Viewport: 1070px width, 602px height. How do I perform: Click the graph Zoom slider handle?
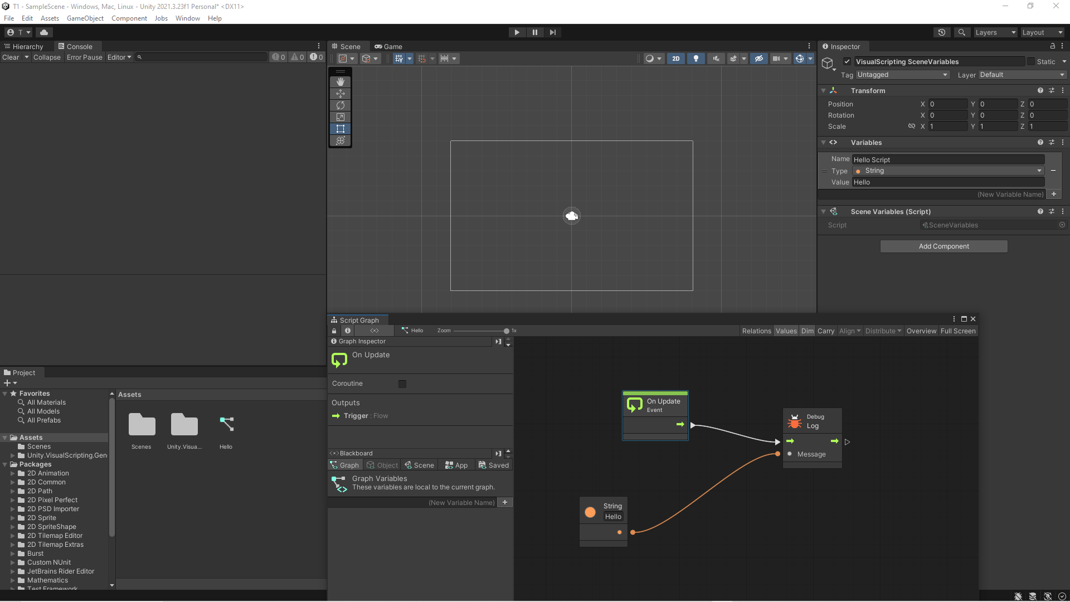click(x=506, y=331)
